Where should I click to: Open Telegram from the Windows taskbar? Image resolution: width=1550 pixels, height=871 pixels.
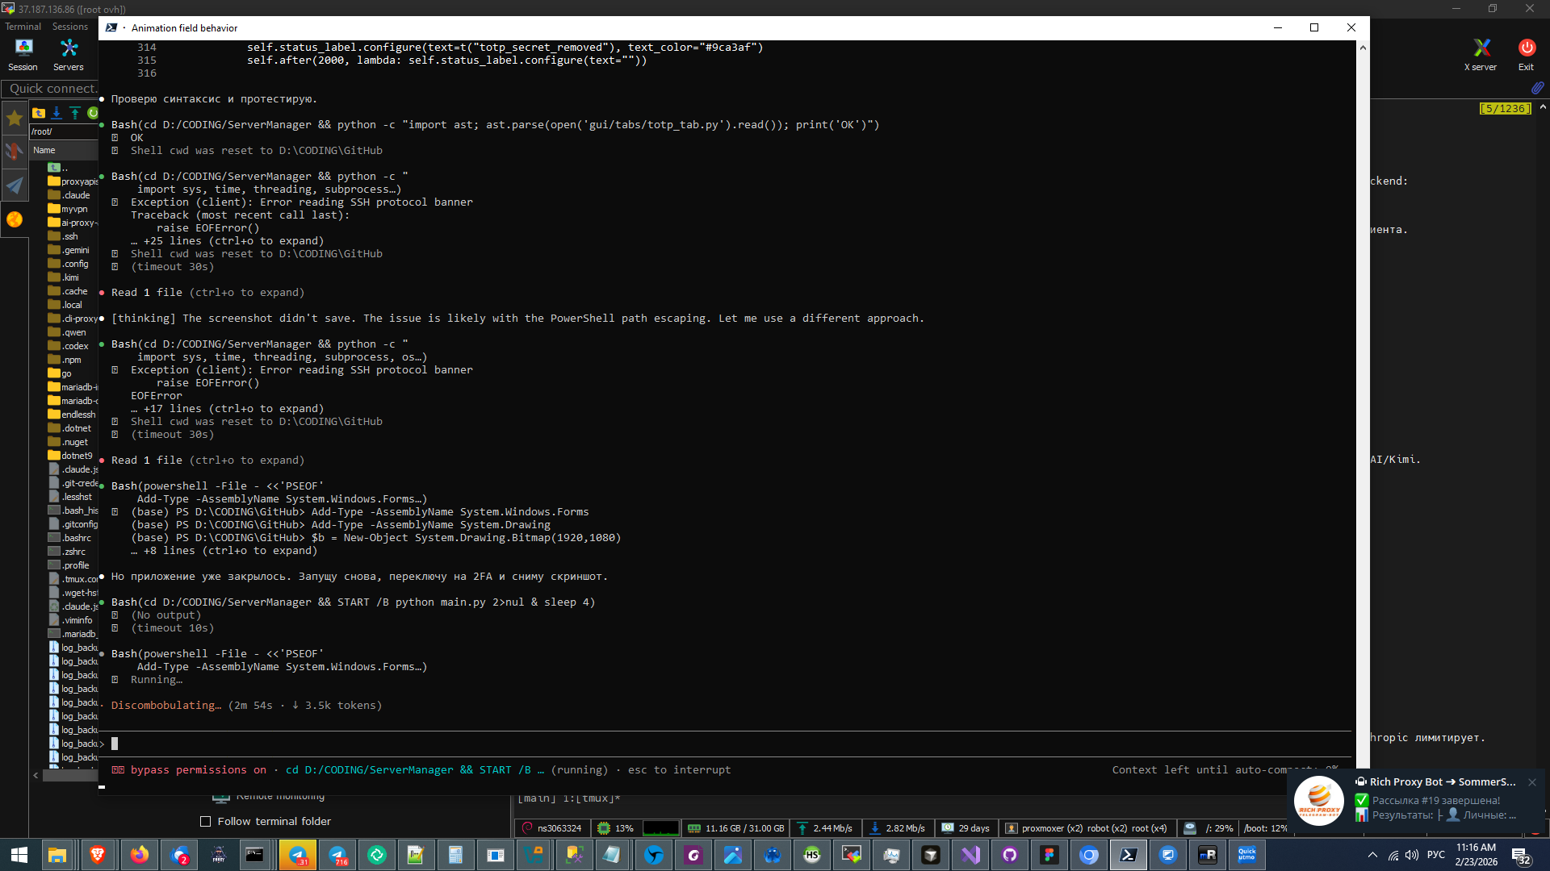[x=298, y=855]
